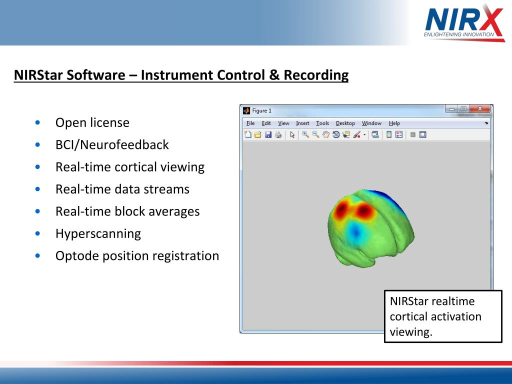
Task: Insert Legend using toolbar icon
Action: pos(399,134)
